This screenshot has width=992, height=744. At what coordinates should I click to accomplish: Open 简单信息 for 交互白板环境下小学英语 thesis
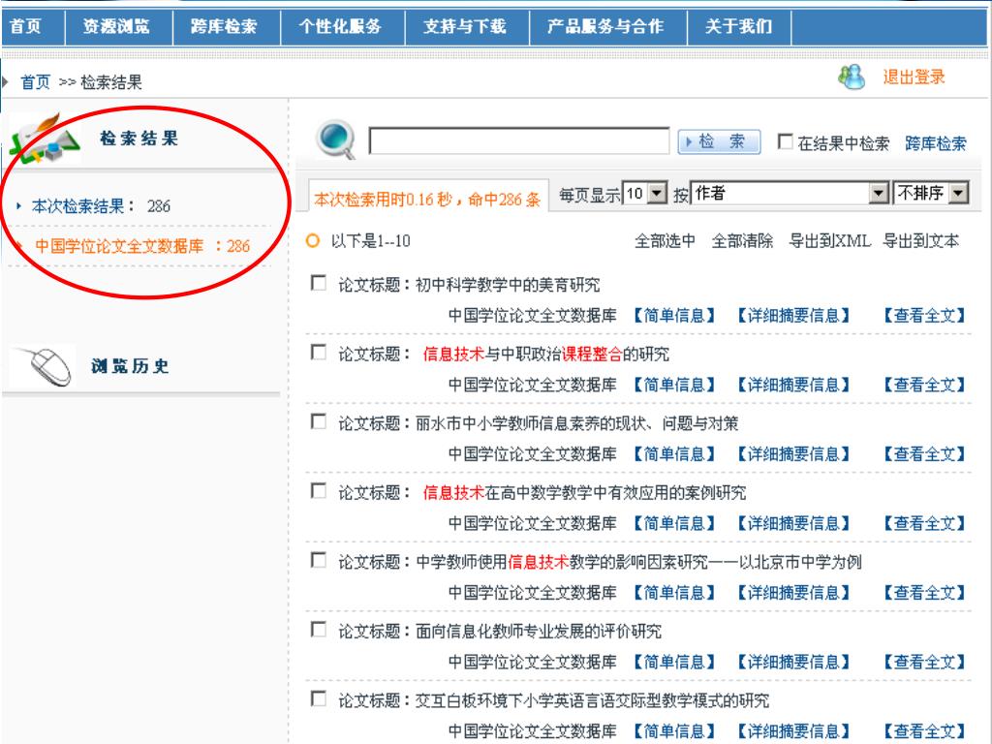coord(674,730)
